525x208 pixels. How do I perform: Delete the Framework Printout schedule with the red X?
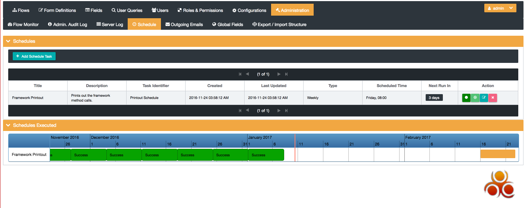tap(493, 98)
